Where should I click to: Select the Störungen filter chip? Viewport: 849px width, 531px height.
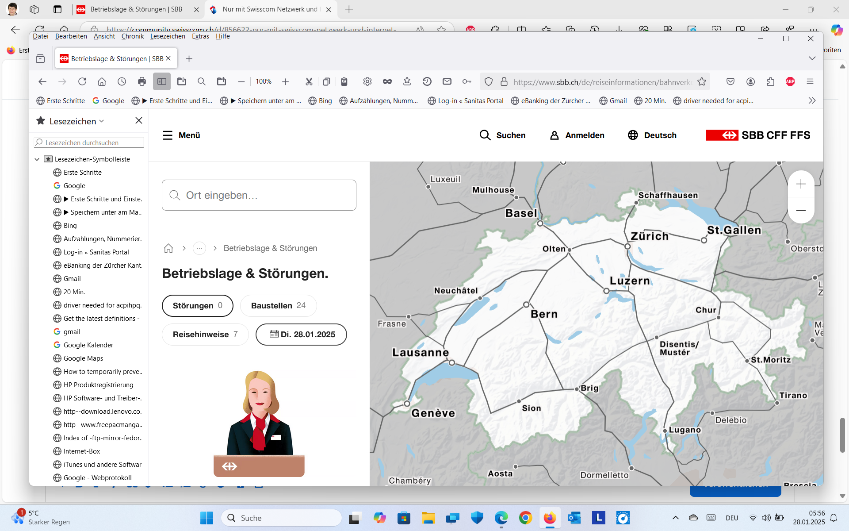point(197,306)
